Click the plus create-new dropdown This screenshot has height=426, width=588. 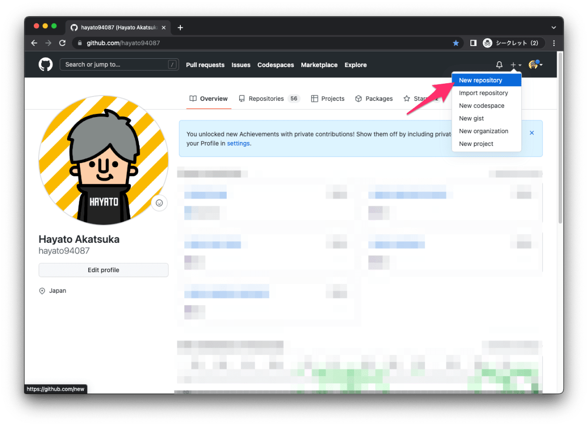(x=516, y=65)
